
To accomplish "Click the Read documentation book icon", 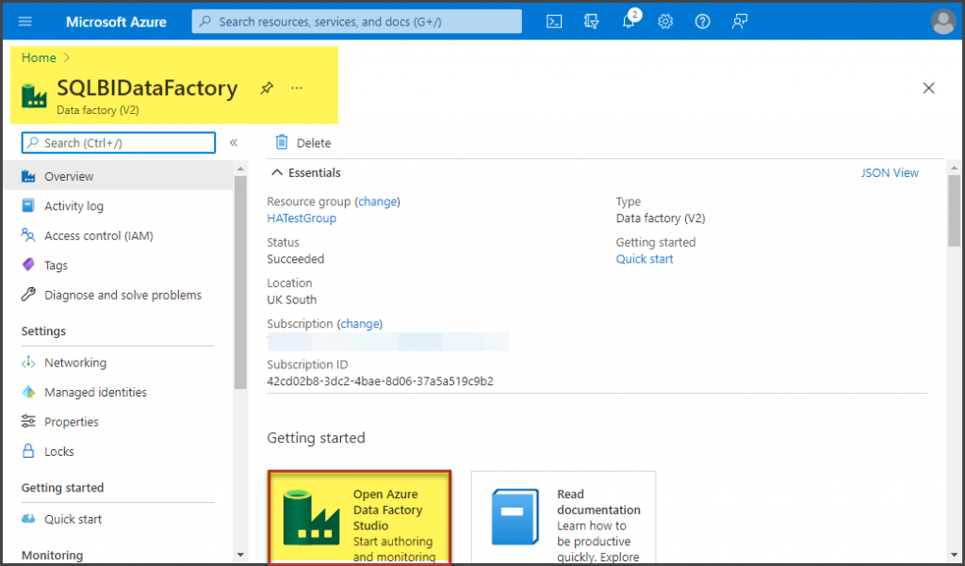I will pos(515,517).
